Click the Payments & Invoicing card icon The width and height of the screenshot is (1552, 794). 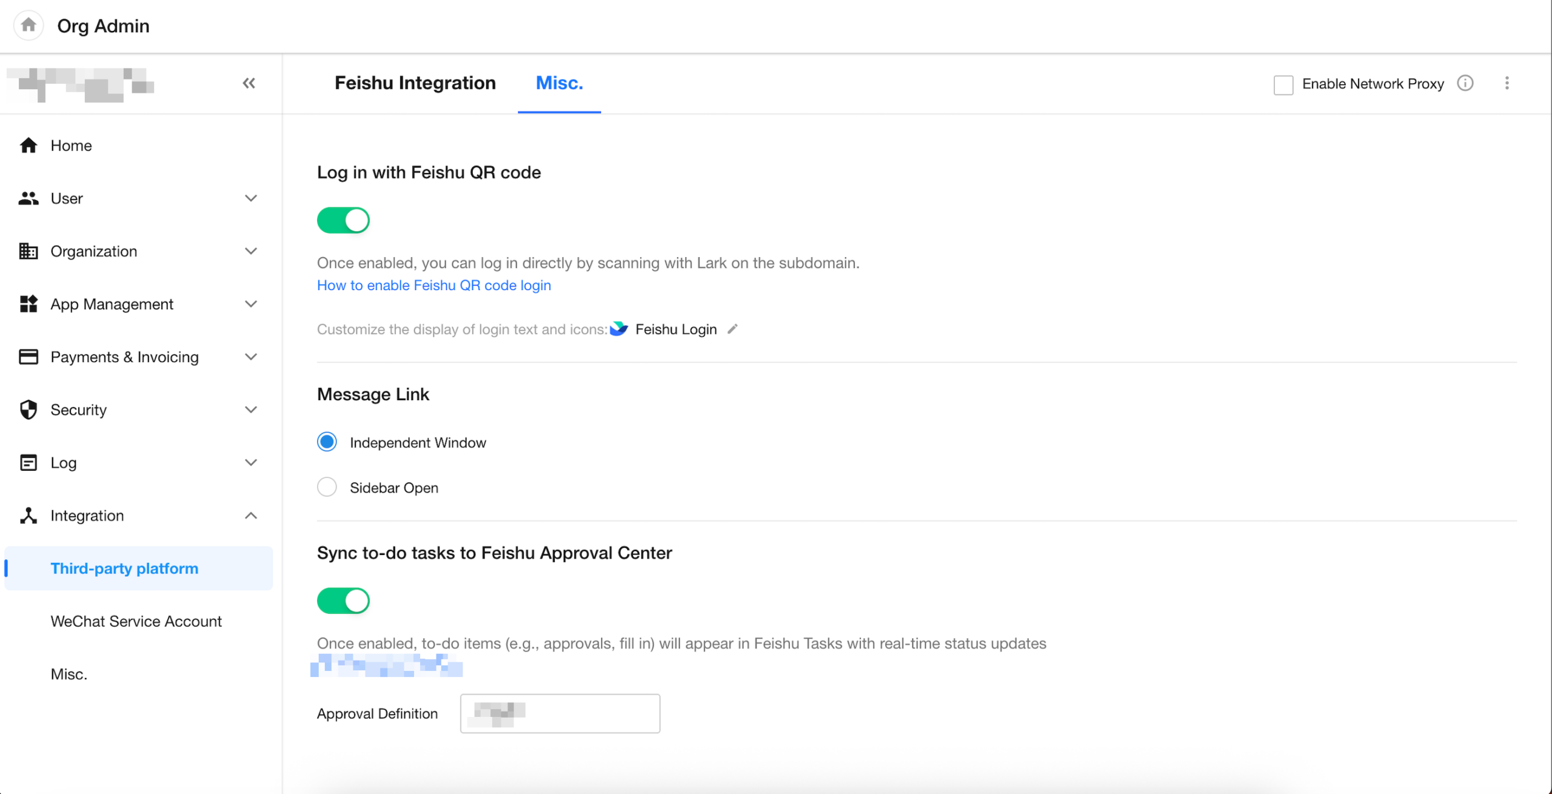coord(28,357)
